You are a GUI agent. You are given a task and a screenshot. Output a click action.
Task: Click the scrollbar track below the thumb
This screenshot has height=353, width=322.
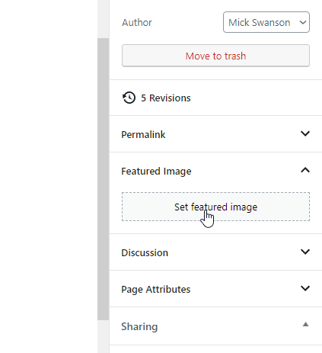coord(104,336)
